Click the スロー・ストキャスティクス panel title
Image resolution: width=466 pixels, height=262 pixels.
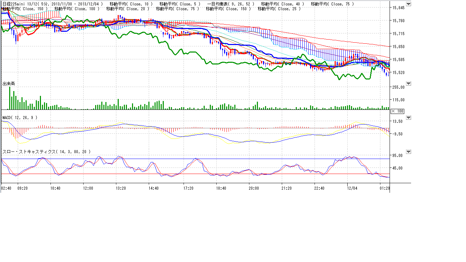(46, 152)
